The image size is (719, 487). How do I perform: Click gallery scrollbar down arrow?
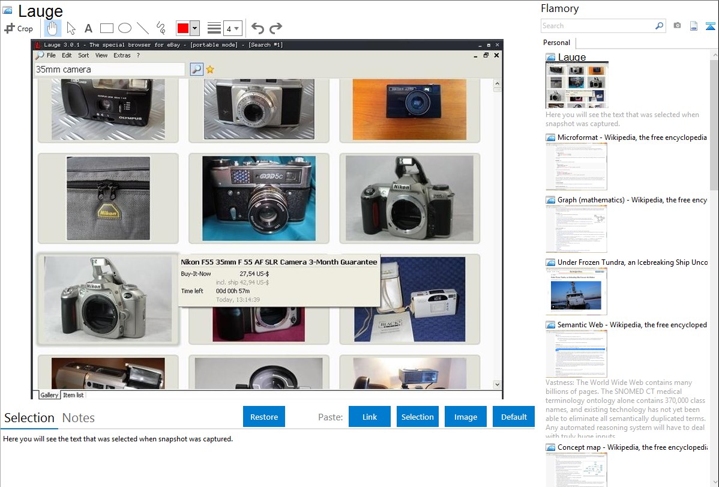click(x=497, y=384)
